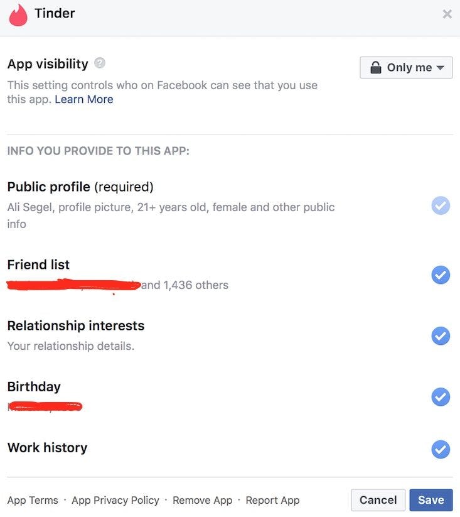Click Report App in the footer
Screen dimensions: 460x517
coord(272,500)
